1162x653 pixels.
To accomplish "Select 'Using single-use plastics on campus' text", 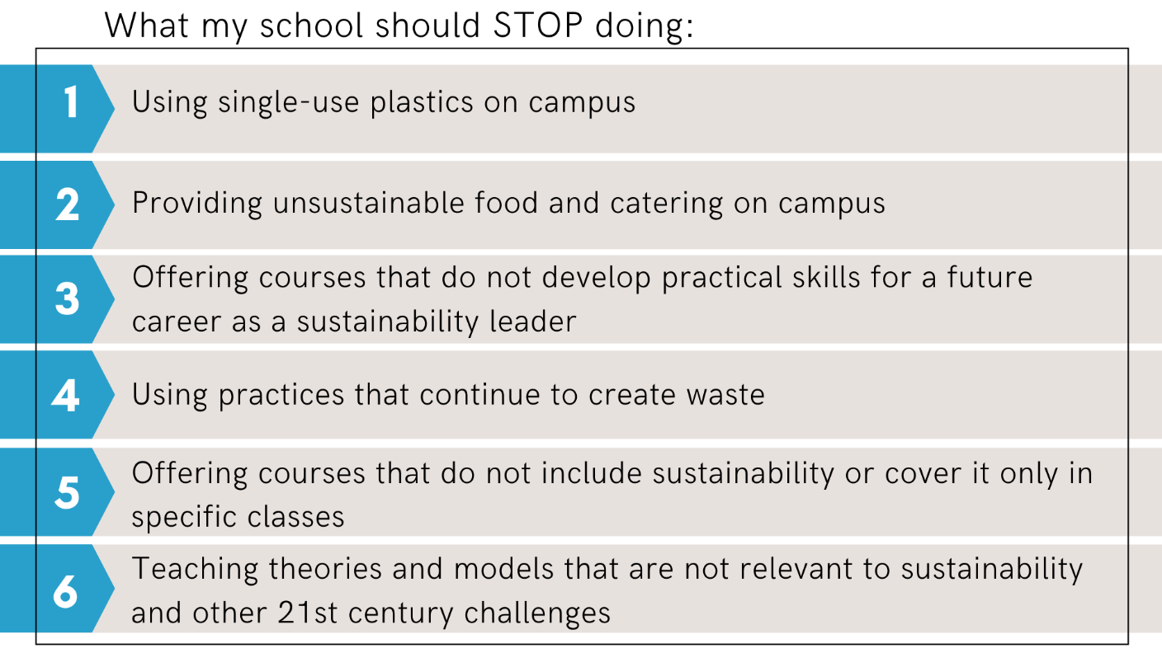I will click(x=384, y=102).
